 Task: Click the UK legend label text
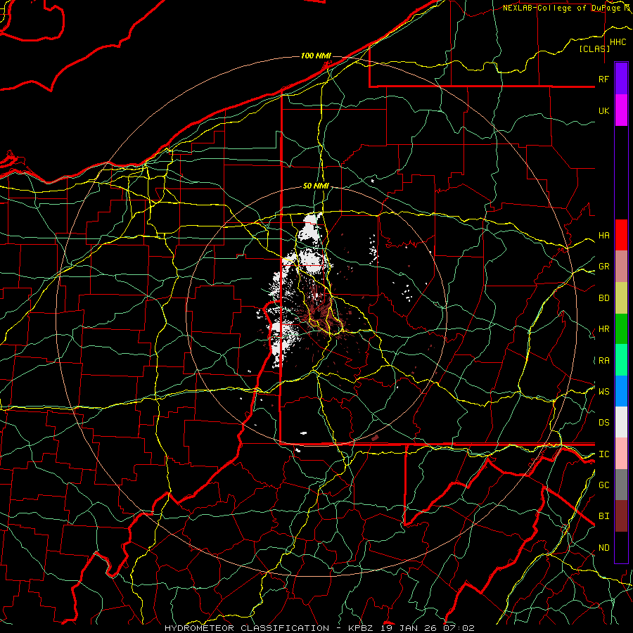point(603,110)
